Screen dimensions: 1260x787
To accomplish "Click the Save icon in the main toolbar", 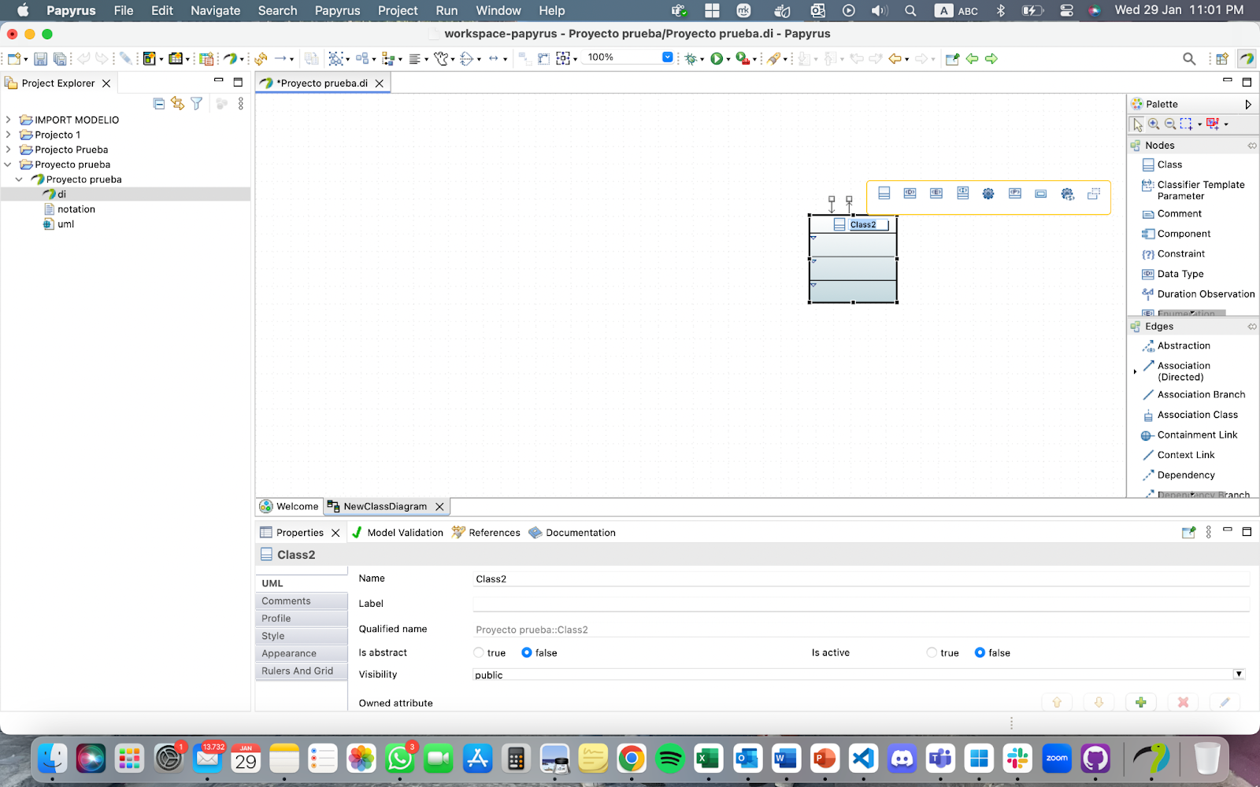I will (x=40, y=59).
